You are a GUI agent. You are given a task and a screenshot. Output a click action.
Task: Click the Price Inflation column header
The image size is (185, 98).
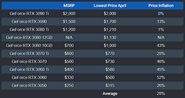click(161, 6)
